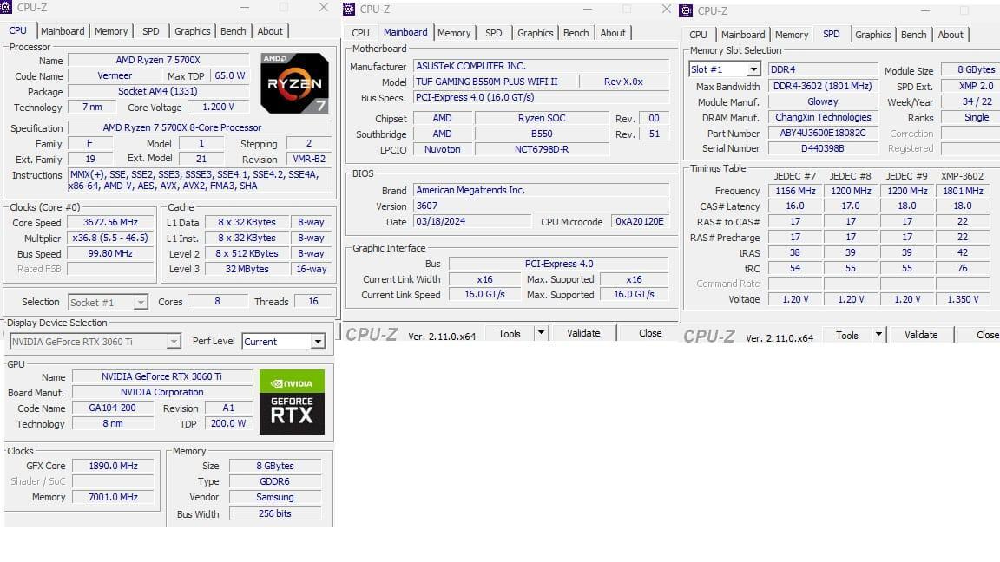The image size is (1000, 562).
Task: Open the Mainboard tab in the left window
Action: coord(62,31)
